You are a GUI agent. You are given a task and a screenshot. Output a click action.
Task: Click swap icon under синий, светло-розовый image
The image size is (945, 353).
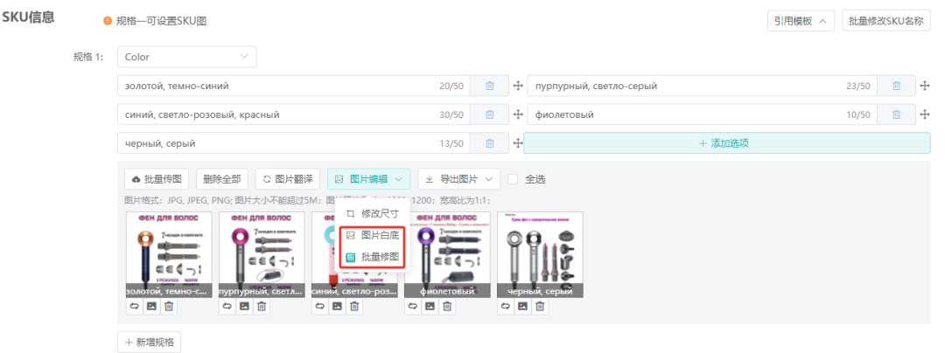pos(320,306)
